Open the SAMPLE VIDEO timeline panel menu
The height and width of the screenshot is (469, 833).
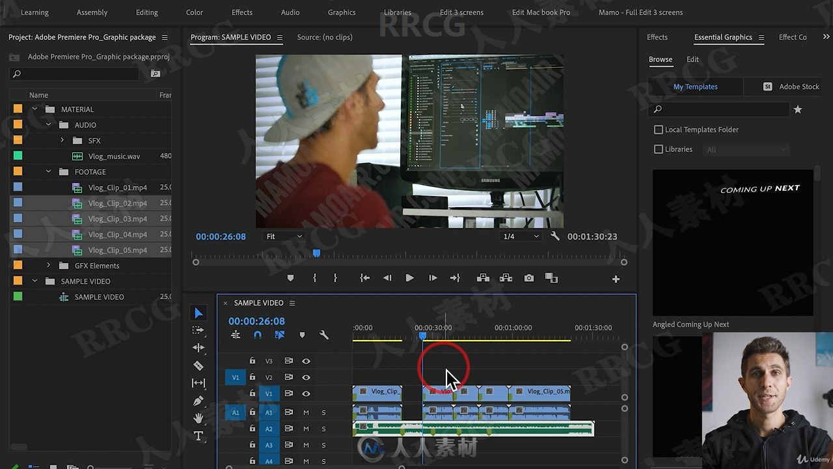coord(292,303)
